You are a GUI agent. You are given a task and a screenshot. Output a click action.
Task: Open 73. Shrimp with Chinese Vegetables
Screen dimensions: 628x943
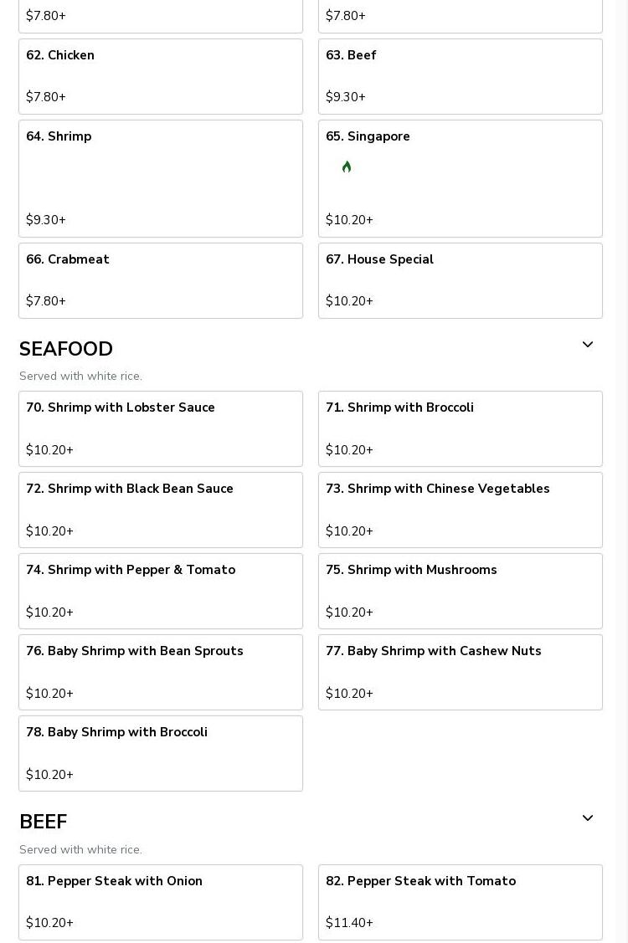tap(461, 510)
